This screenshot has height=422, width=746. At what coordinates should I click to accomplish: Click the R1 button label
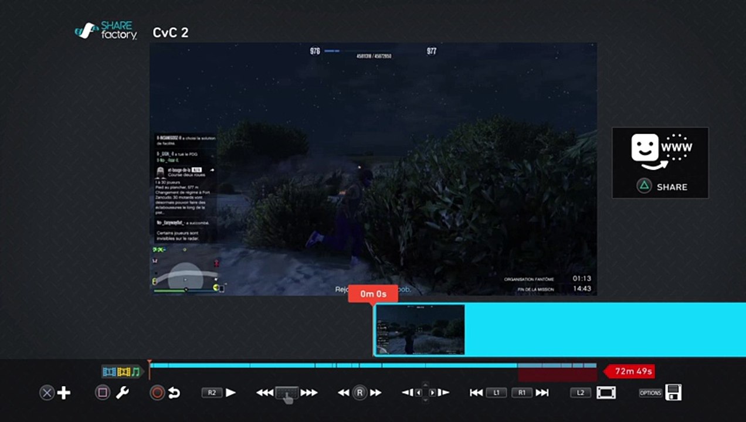click(x=522, y=393)
